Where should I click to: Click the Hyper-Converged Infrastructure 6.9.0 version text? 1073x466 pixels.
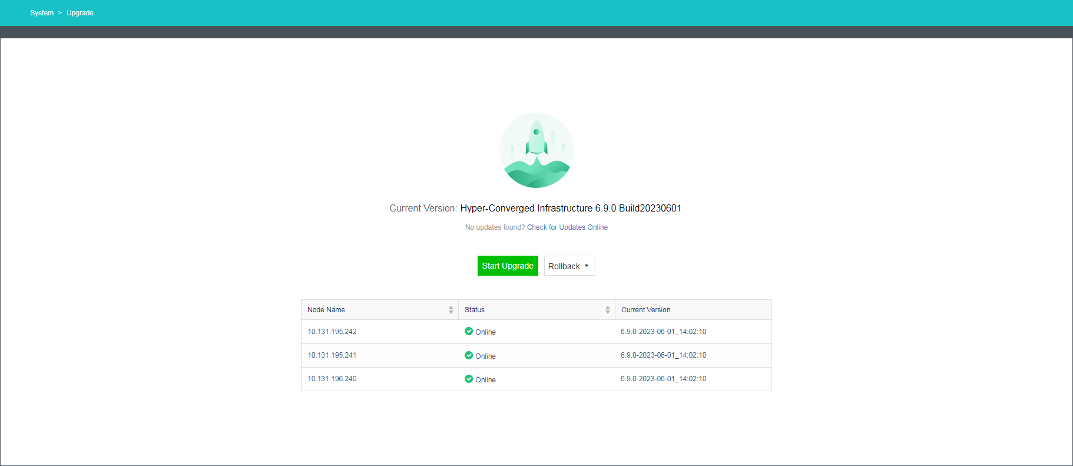(570, 209)
